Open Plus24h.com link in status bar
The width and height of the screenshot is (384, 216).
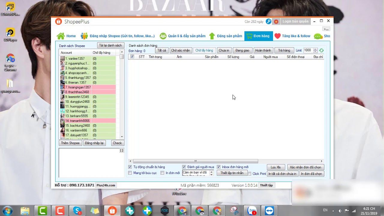point(106,185)
